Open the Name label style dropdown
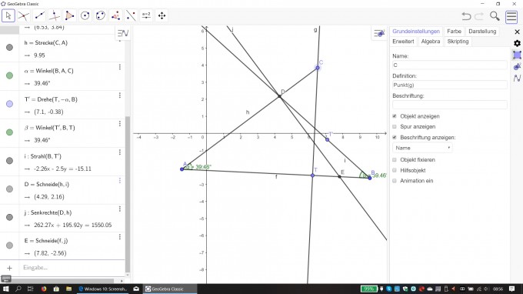The height and width of the screenshot is (294, 523). tap(422, 148)
